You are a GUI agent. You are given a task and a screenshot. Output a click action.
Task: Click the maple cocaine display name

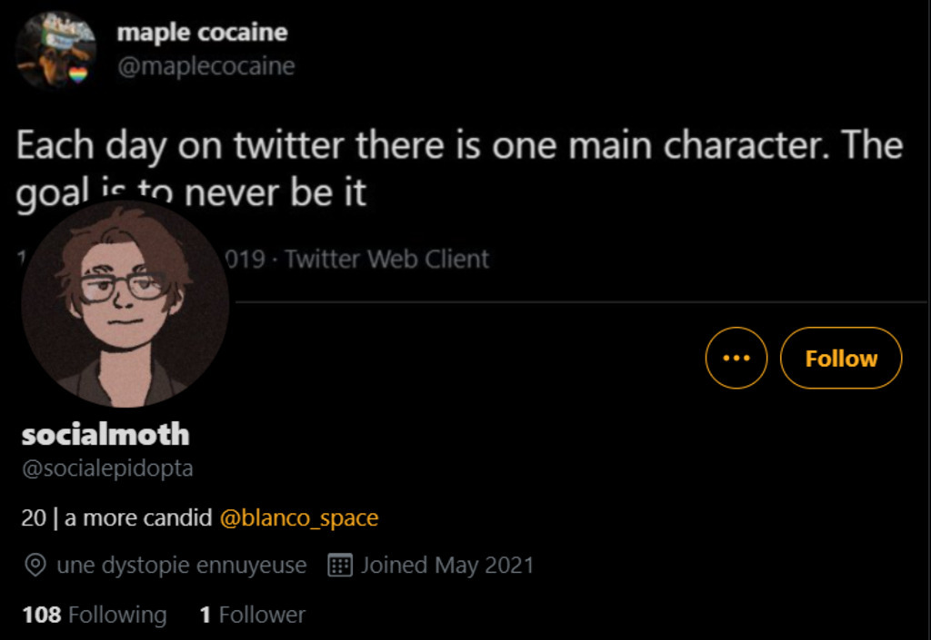(x=202, y=33)
